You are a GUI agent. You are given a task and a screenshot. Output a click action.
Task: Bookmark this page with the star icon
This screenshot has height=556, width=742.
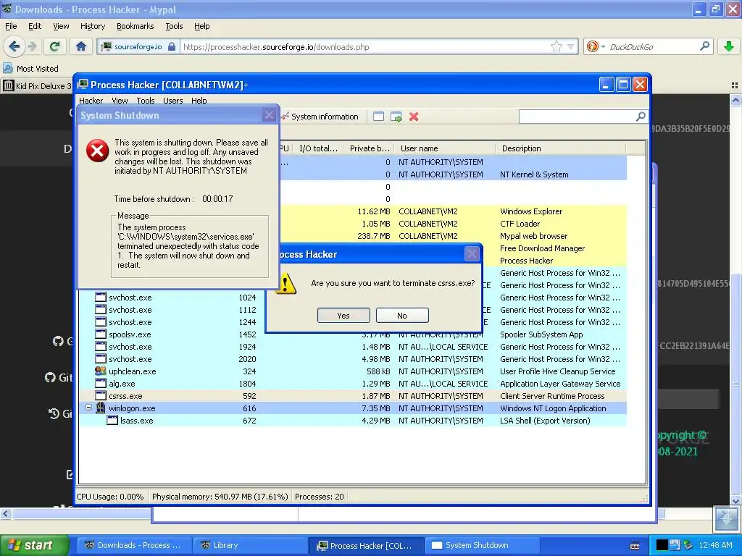[x=556, y=46]
